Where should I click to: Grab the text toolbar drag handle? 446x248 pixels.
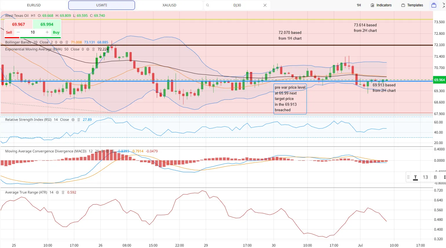pyautogui.click(x=408, y=177)
